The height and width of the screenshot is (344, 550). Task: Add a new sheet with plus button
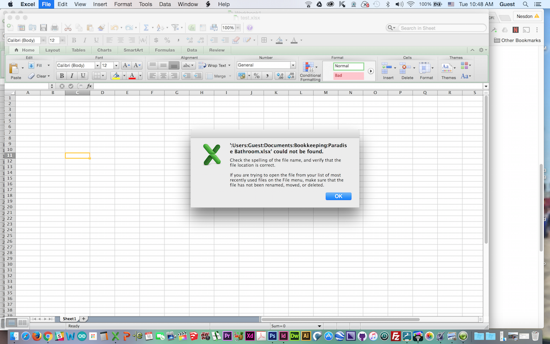[83, 319]
